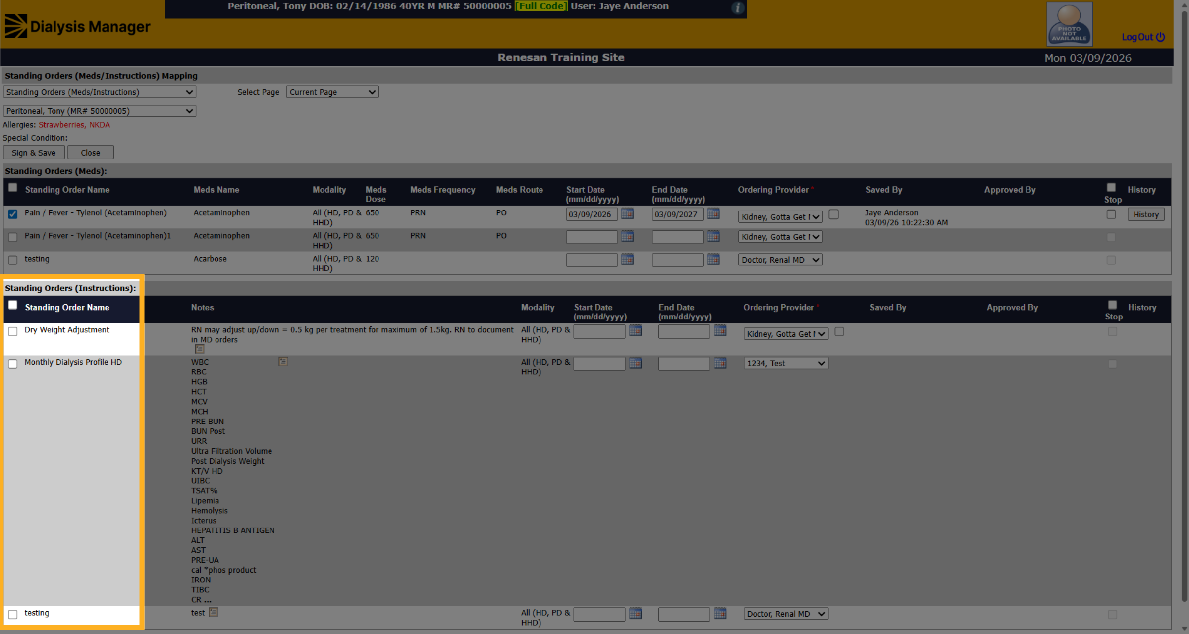
Task: Open End Date calendar for Tylenol)1 order
Action: pyautogui.click(x=713, y=237)
